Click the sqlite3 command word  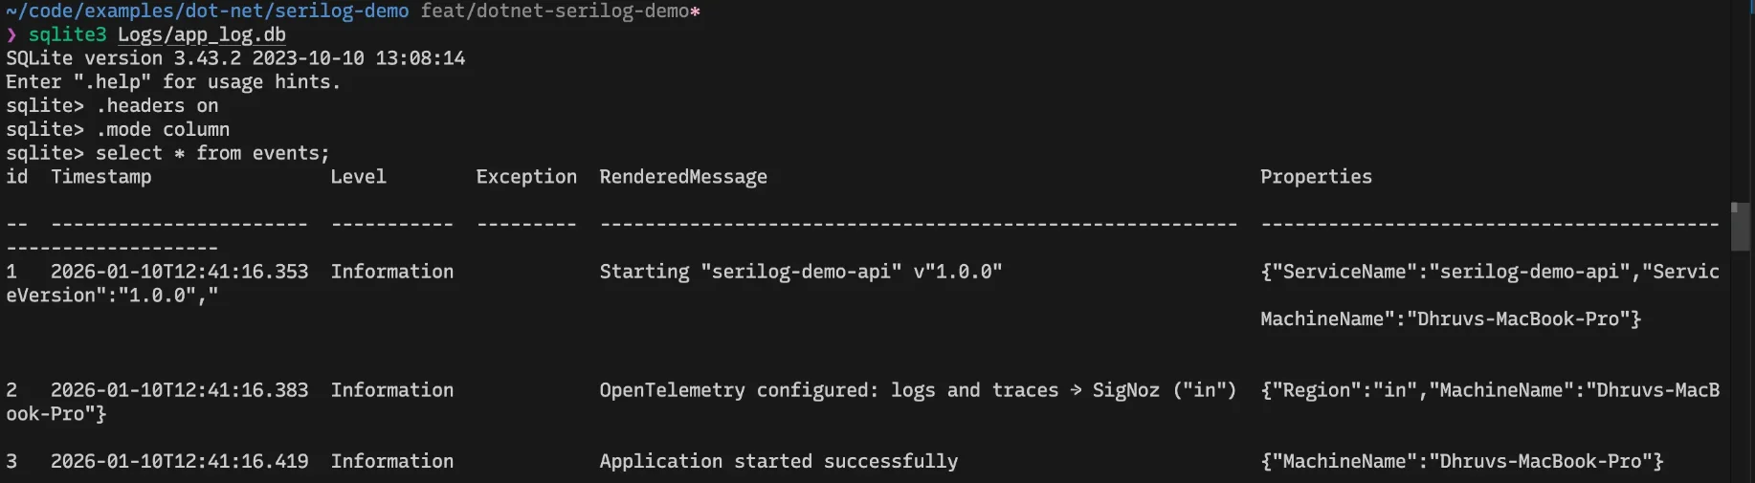click(67, 34)
